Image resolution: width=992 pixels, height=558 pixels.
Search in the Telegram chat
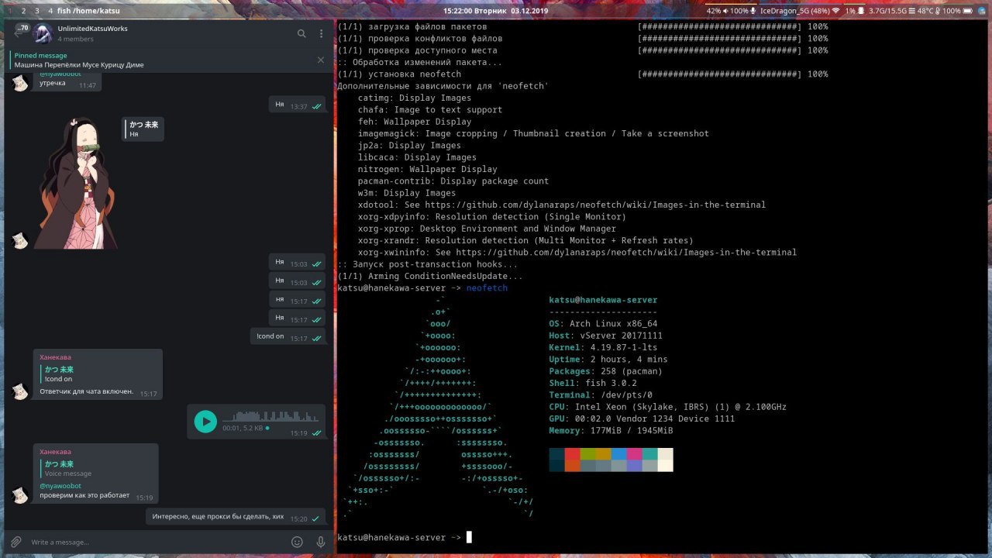(x=302, y=33)
